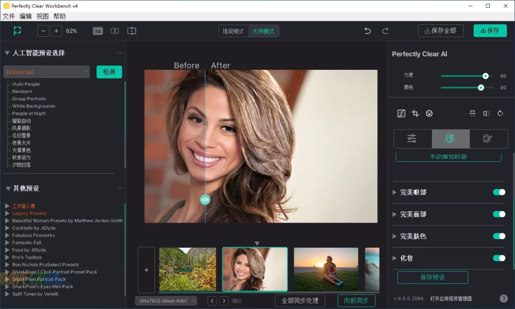
Task: Open the Universal preset dropdown
Action: [x=46, y=72]
